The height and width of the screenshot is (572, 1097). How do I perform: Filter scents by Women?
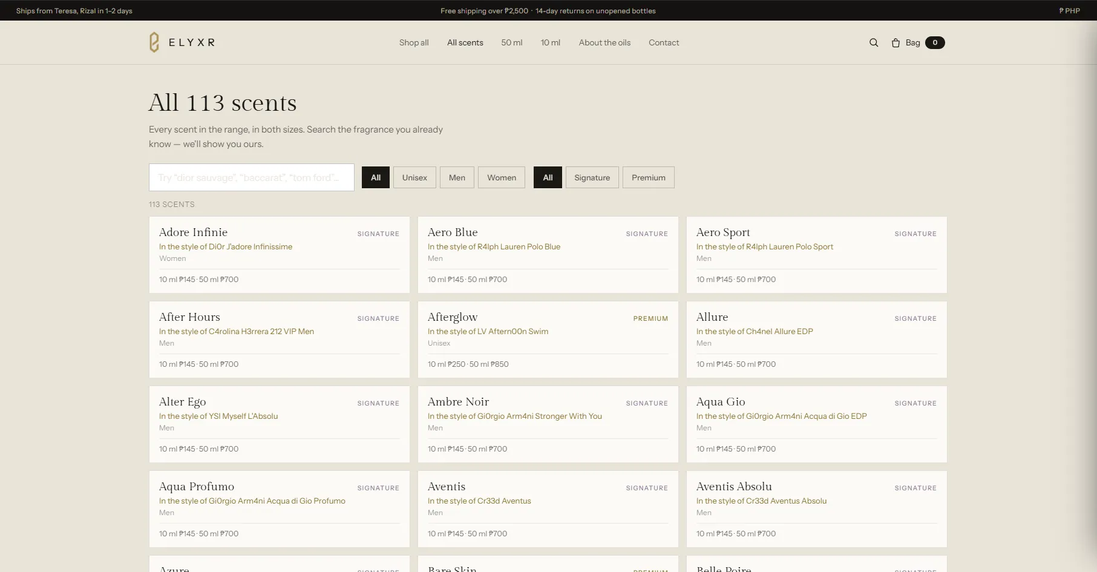(502, 177)
